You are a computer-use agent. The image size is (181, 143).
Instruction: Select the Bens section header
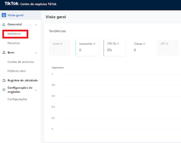click(x=11, y=52)
